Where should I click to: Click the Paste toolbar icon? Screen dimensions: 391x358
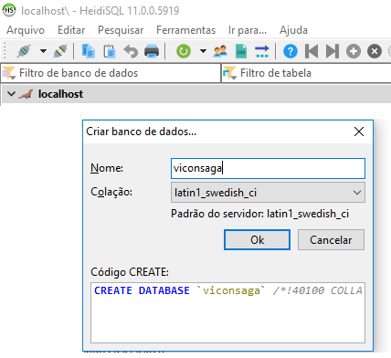pos(110,51)
